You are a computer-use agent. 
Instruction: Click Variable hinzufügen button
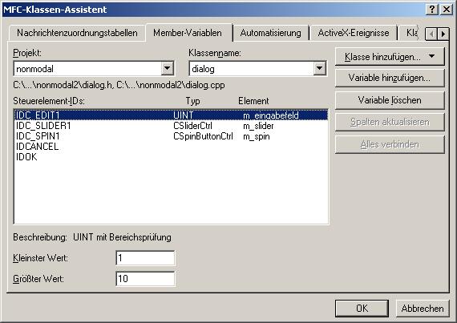point(390,78)
